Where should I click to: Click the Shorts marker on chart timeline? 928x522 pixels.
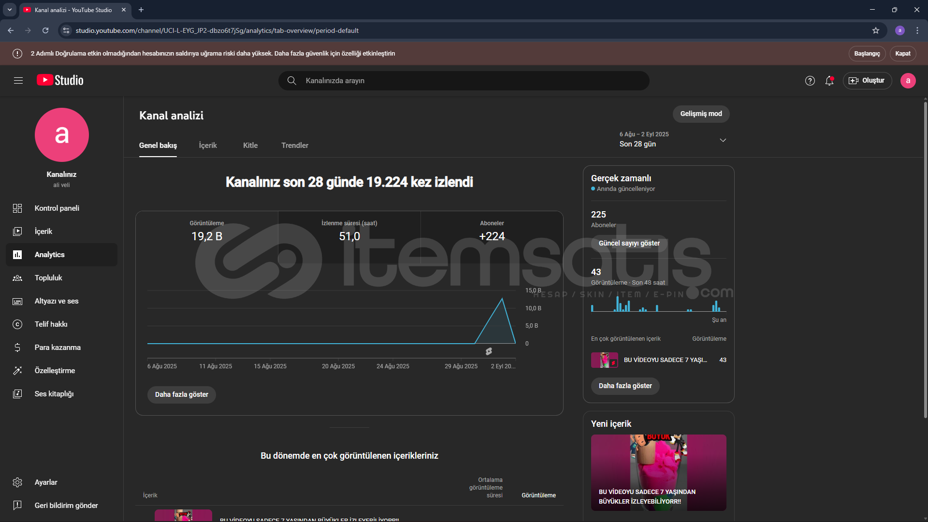(489, 351)
